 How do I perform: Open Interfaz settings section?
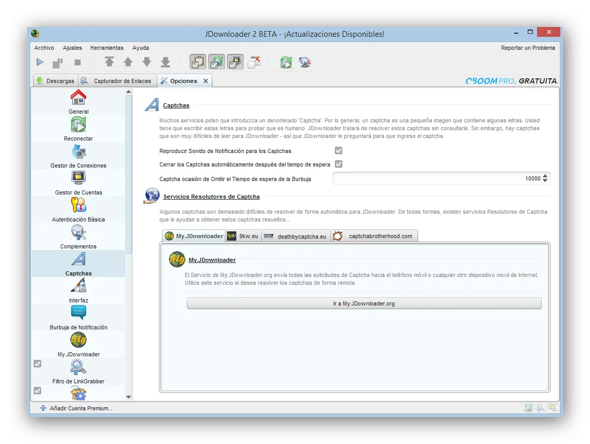pyautogui.click(x=78, y=291)
